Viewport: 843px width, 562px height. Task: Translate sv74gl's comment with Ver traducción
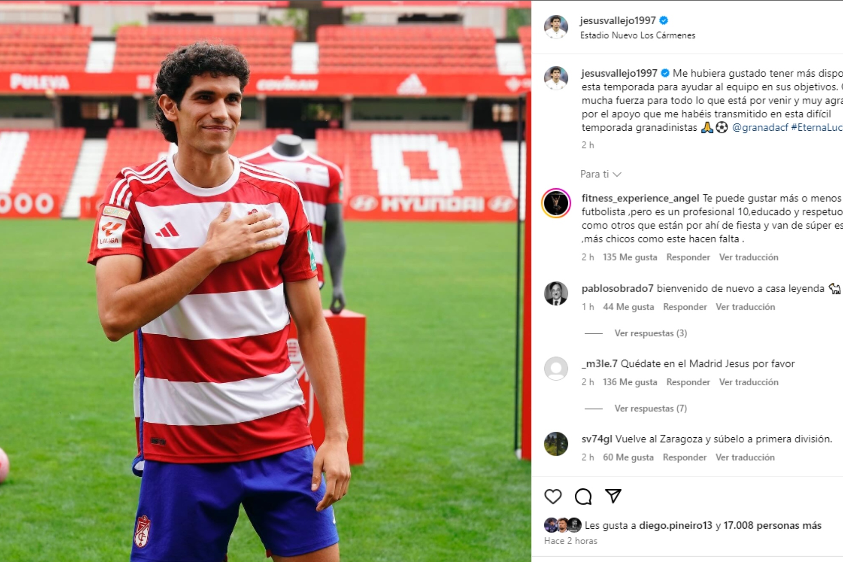click(x=745, y=457)
